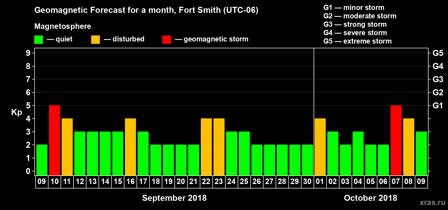The height and width of the screenshot is (210, 448).
Task: Click the 'G3 — strong storm' legend text
Action: (355, 24)
